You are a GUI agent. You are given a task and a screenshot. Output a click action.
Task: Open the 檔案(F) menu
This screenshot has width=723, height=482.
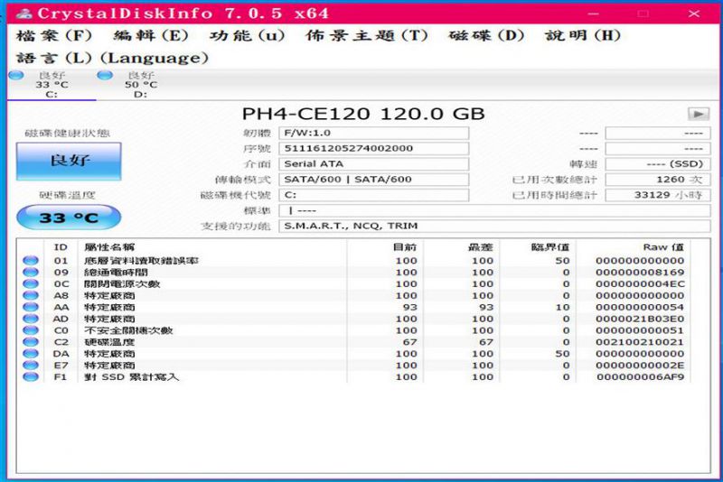(54, 35)
